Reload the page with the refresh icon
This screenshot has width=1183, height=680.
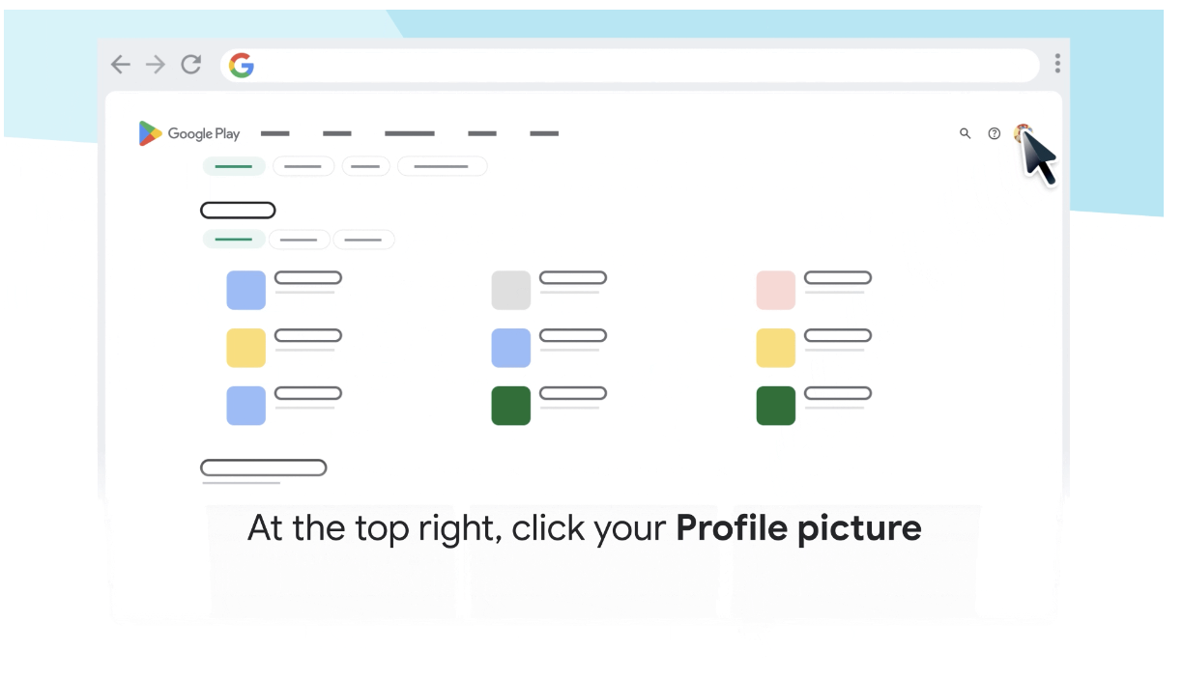(191, 65)
